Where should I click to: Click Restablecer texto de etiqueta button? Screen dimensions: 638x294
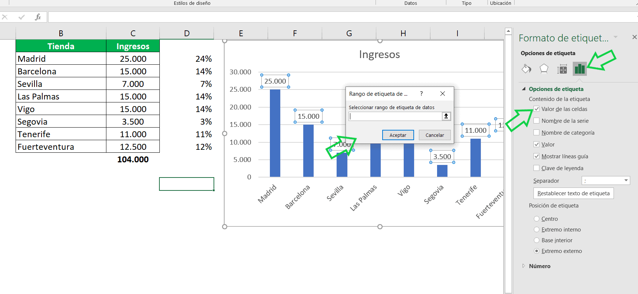[573, 193]
